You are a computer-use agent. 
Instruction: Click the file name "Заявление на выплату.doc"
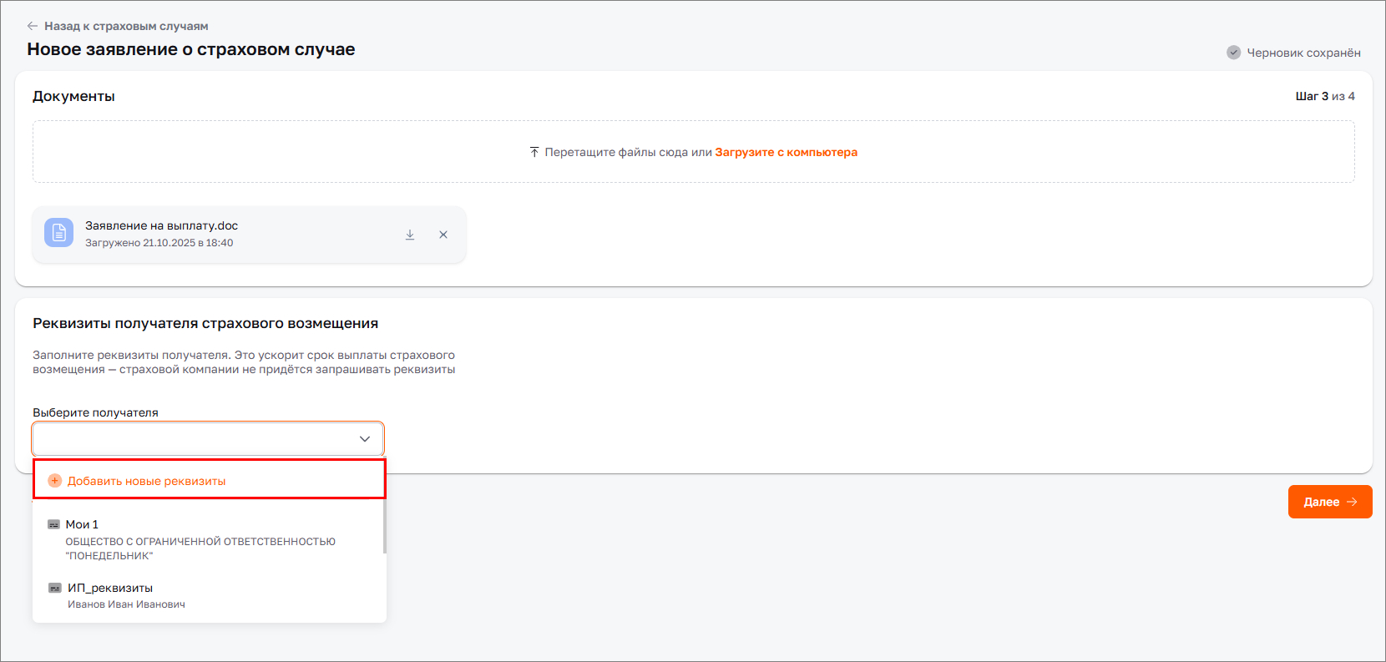click(x=161, y=225)
